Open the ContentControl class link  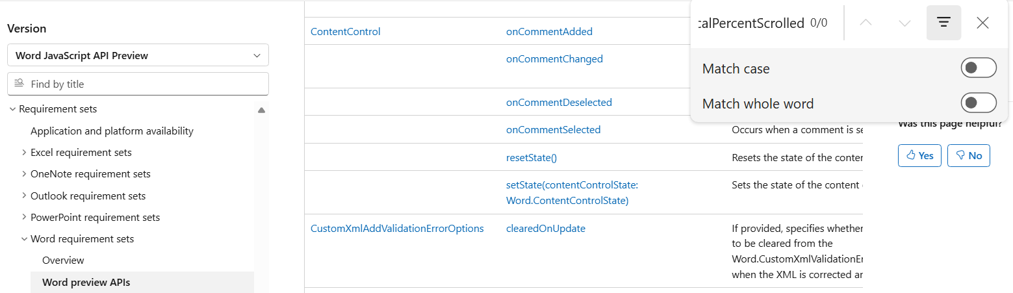coord(346,31)
